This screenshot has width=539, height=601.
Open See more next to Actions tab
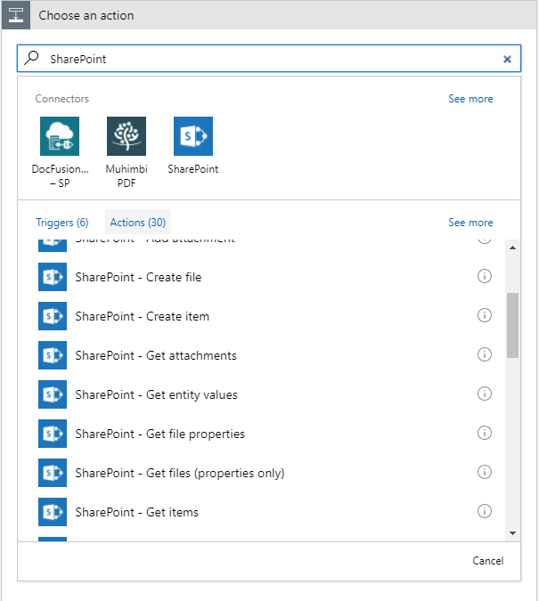[x=470, y=223]
